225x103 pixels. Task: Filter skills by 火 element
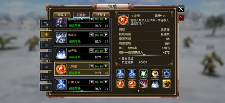click(46, 45)
